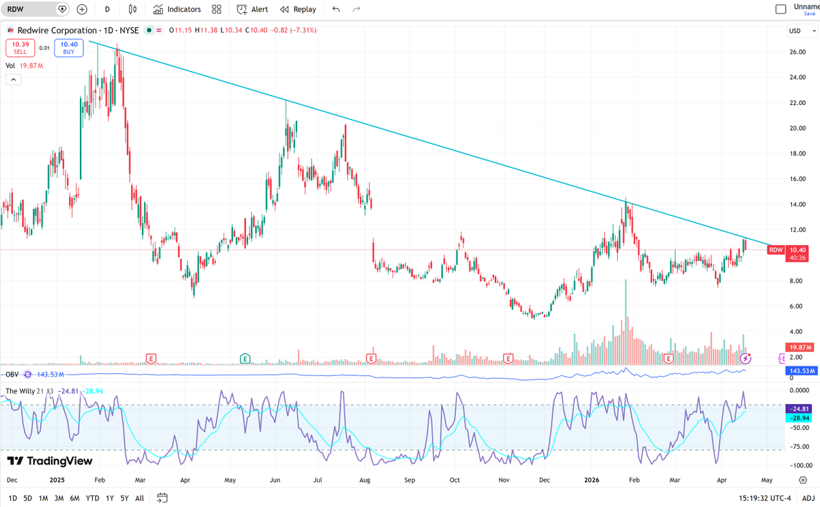Select the 3M time range

pyautogui.click(x=59, y=498)
